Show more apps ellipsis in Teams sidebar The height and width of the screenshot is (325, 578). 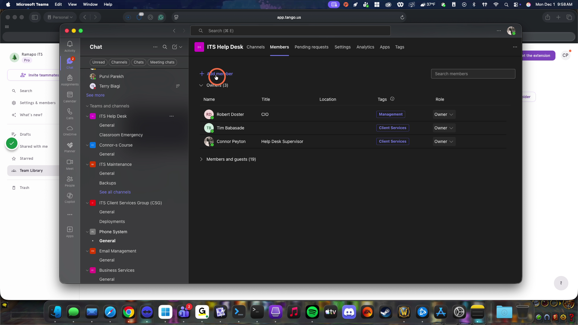(x=70, y=215)
